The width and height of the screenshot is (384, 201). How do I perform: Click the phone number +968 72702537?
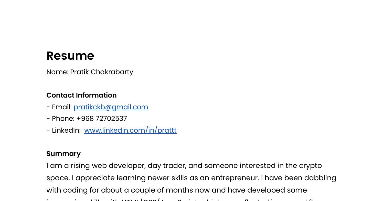[102, 119]
